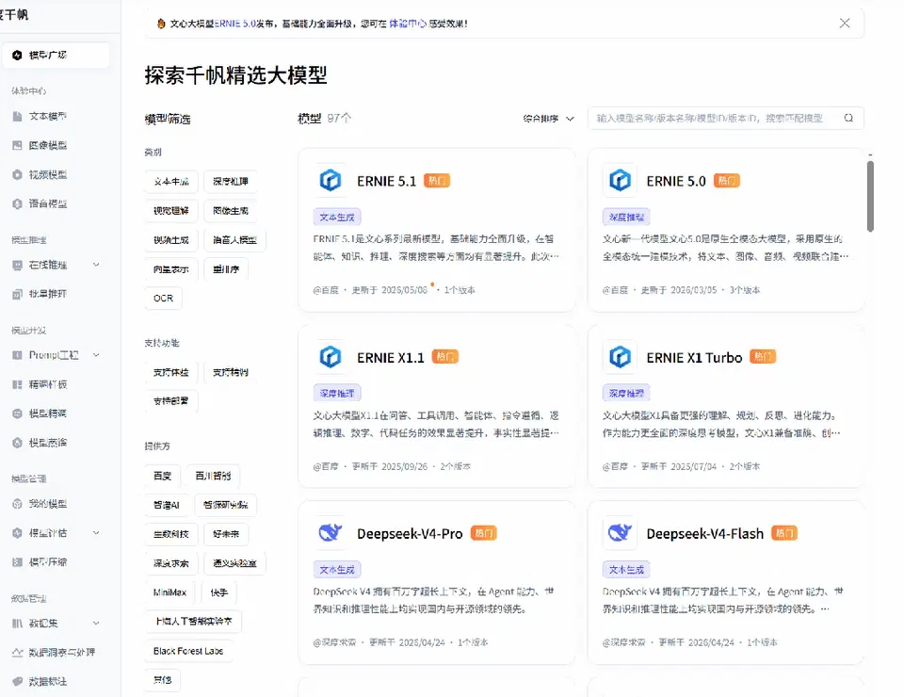904x697 pixels.
Task: Click the ERNIE X1.1 card logo
Action: point(331,357)
